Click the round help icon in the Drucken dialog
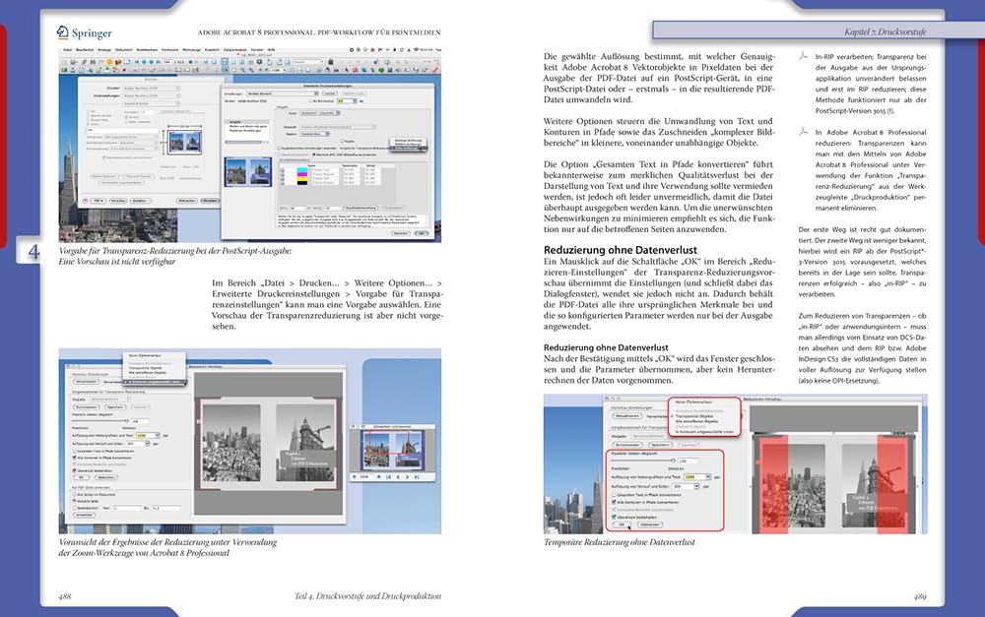Image resolution: width=985 pixels, height=617 pixels. click(x=85, y=201)
